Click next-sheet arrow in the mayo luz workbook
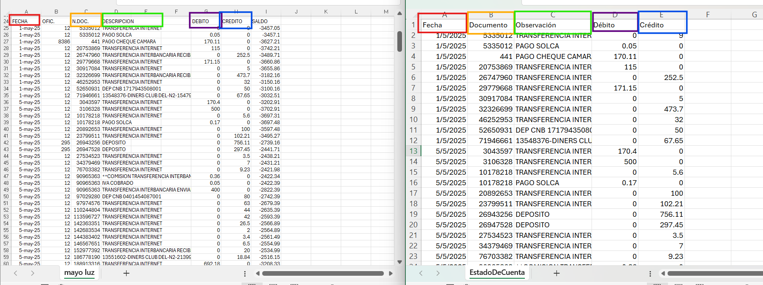The image size is (763, 285). [x=33, y=273]
